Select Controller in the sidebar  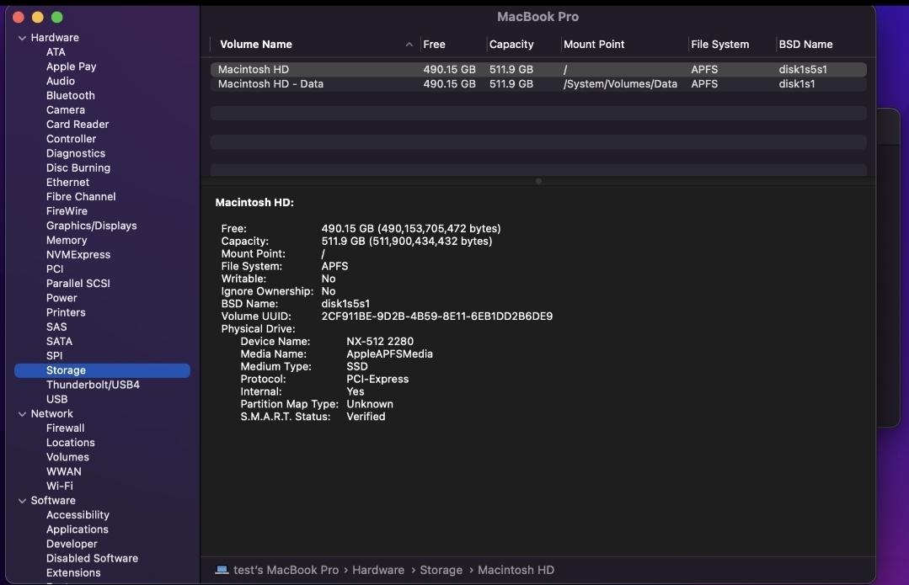(72, 139)
